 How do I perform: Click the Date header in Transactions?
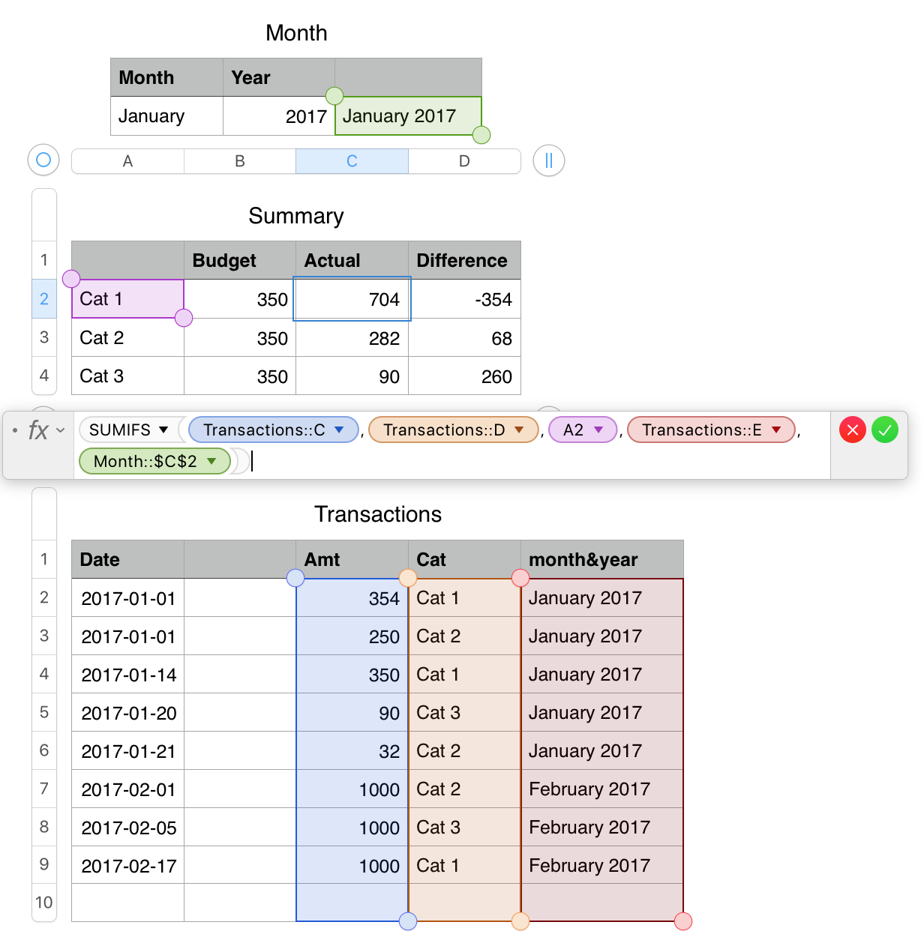(127, 559)
